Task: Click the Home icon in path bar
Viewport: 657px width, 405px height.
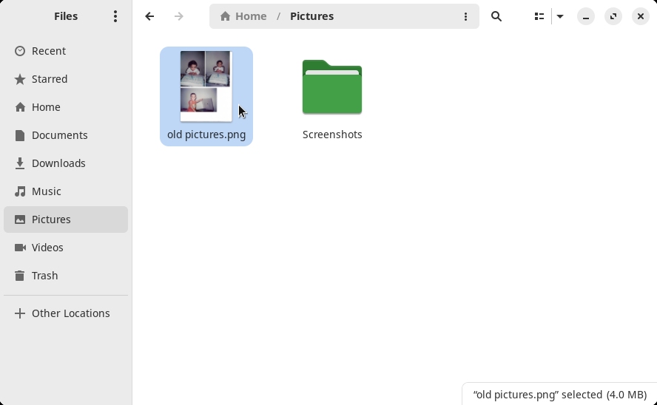Action: click(225, 16)
